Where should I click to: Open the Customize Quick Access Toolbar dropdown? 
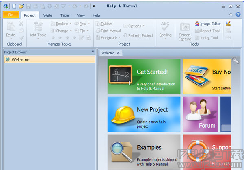coord(94,6)
